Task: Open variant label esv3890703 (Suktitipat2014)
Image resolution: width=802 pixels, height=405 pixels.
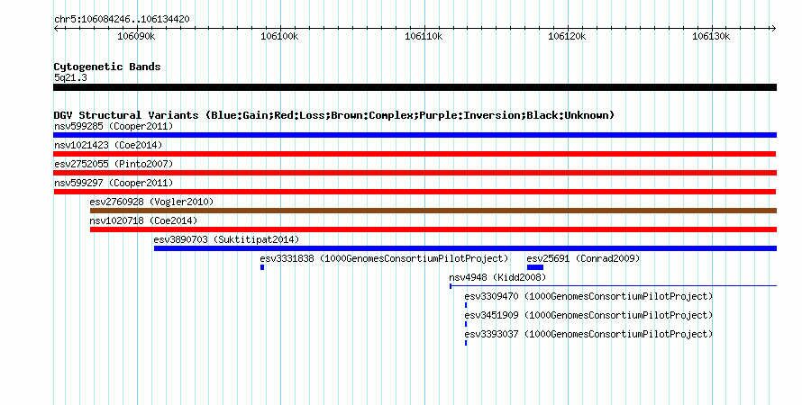Action: coord(226,239)
